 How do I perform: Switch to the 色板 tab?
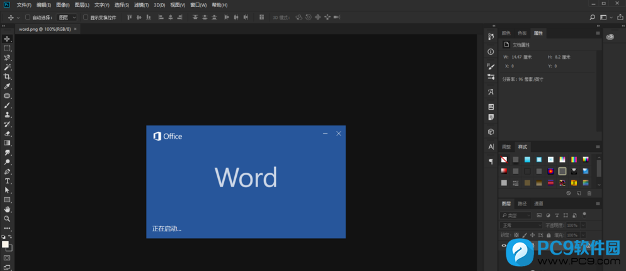click(x=522, y=33)
